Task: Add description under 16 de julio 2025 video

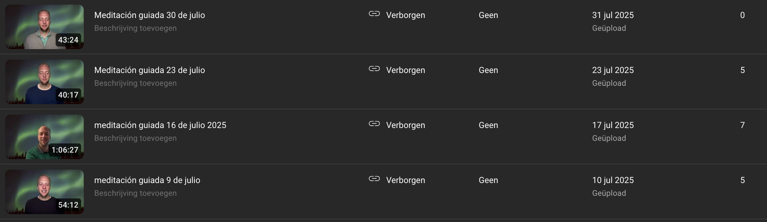Action: 135,138
